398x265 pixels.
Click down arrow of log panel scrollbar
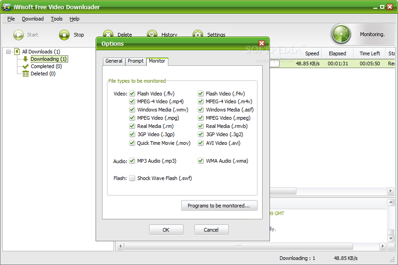point(391,238)
